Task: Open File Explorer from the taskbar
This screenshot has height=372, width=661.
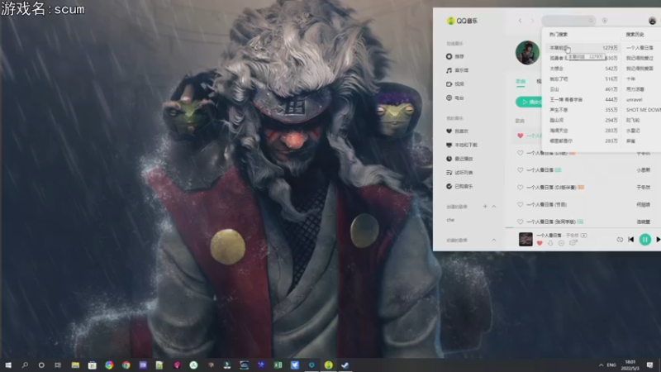Action: [x=75, y=365]
